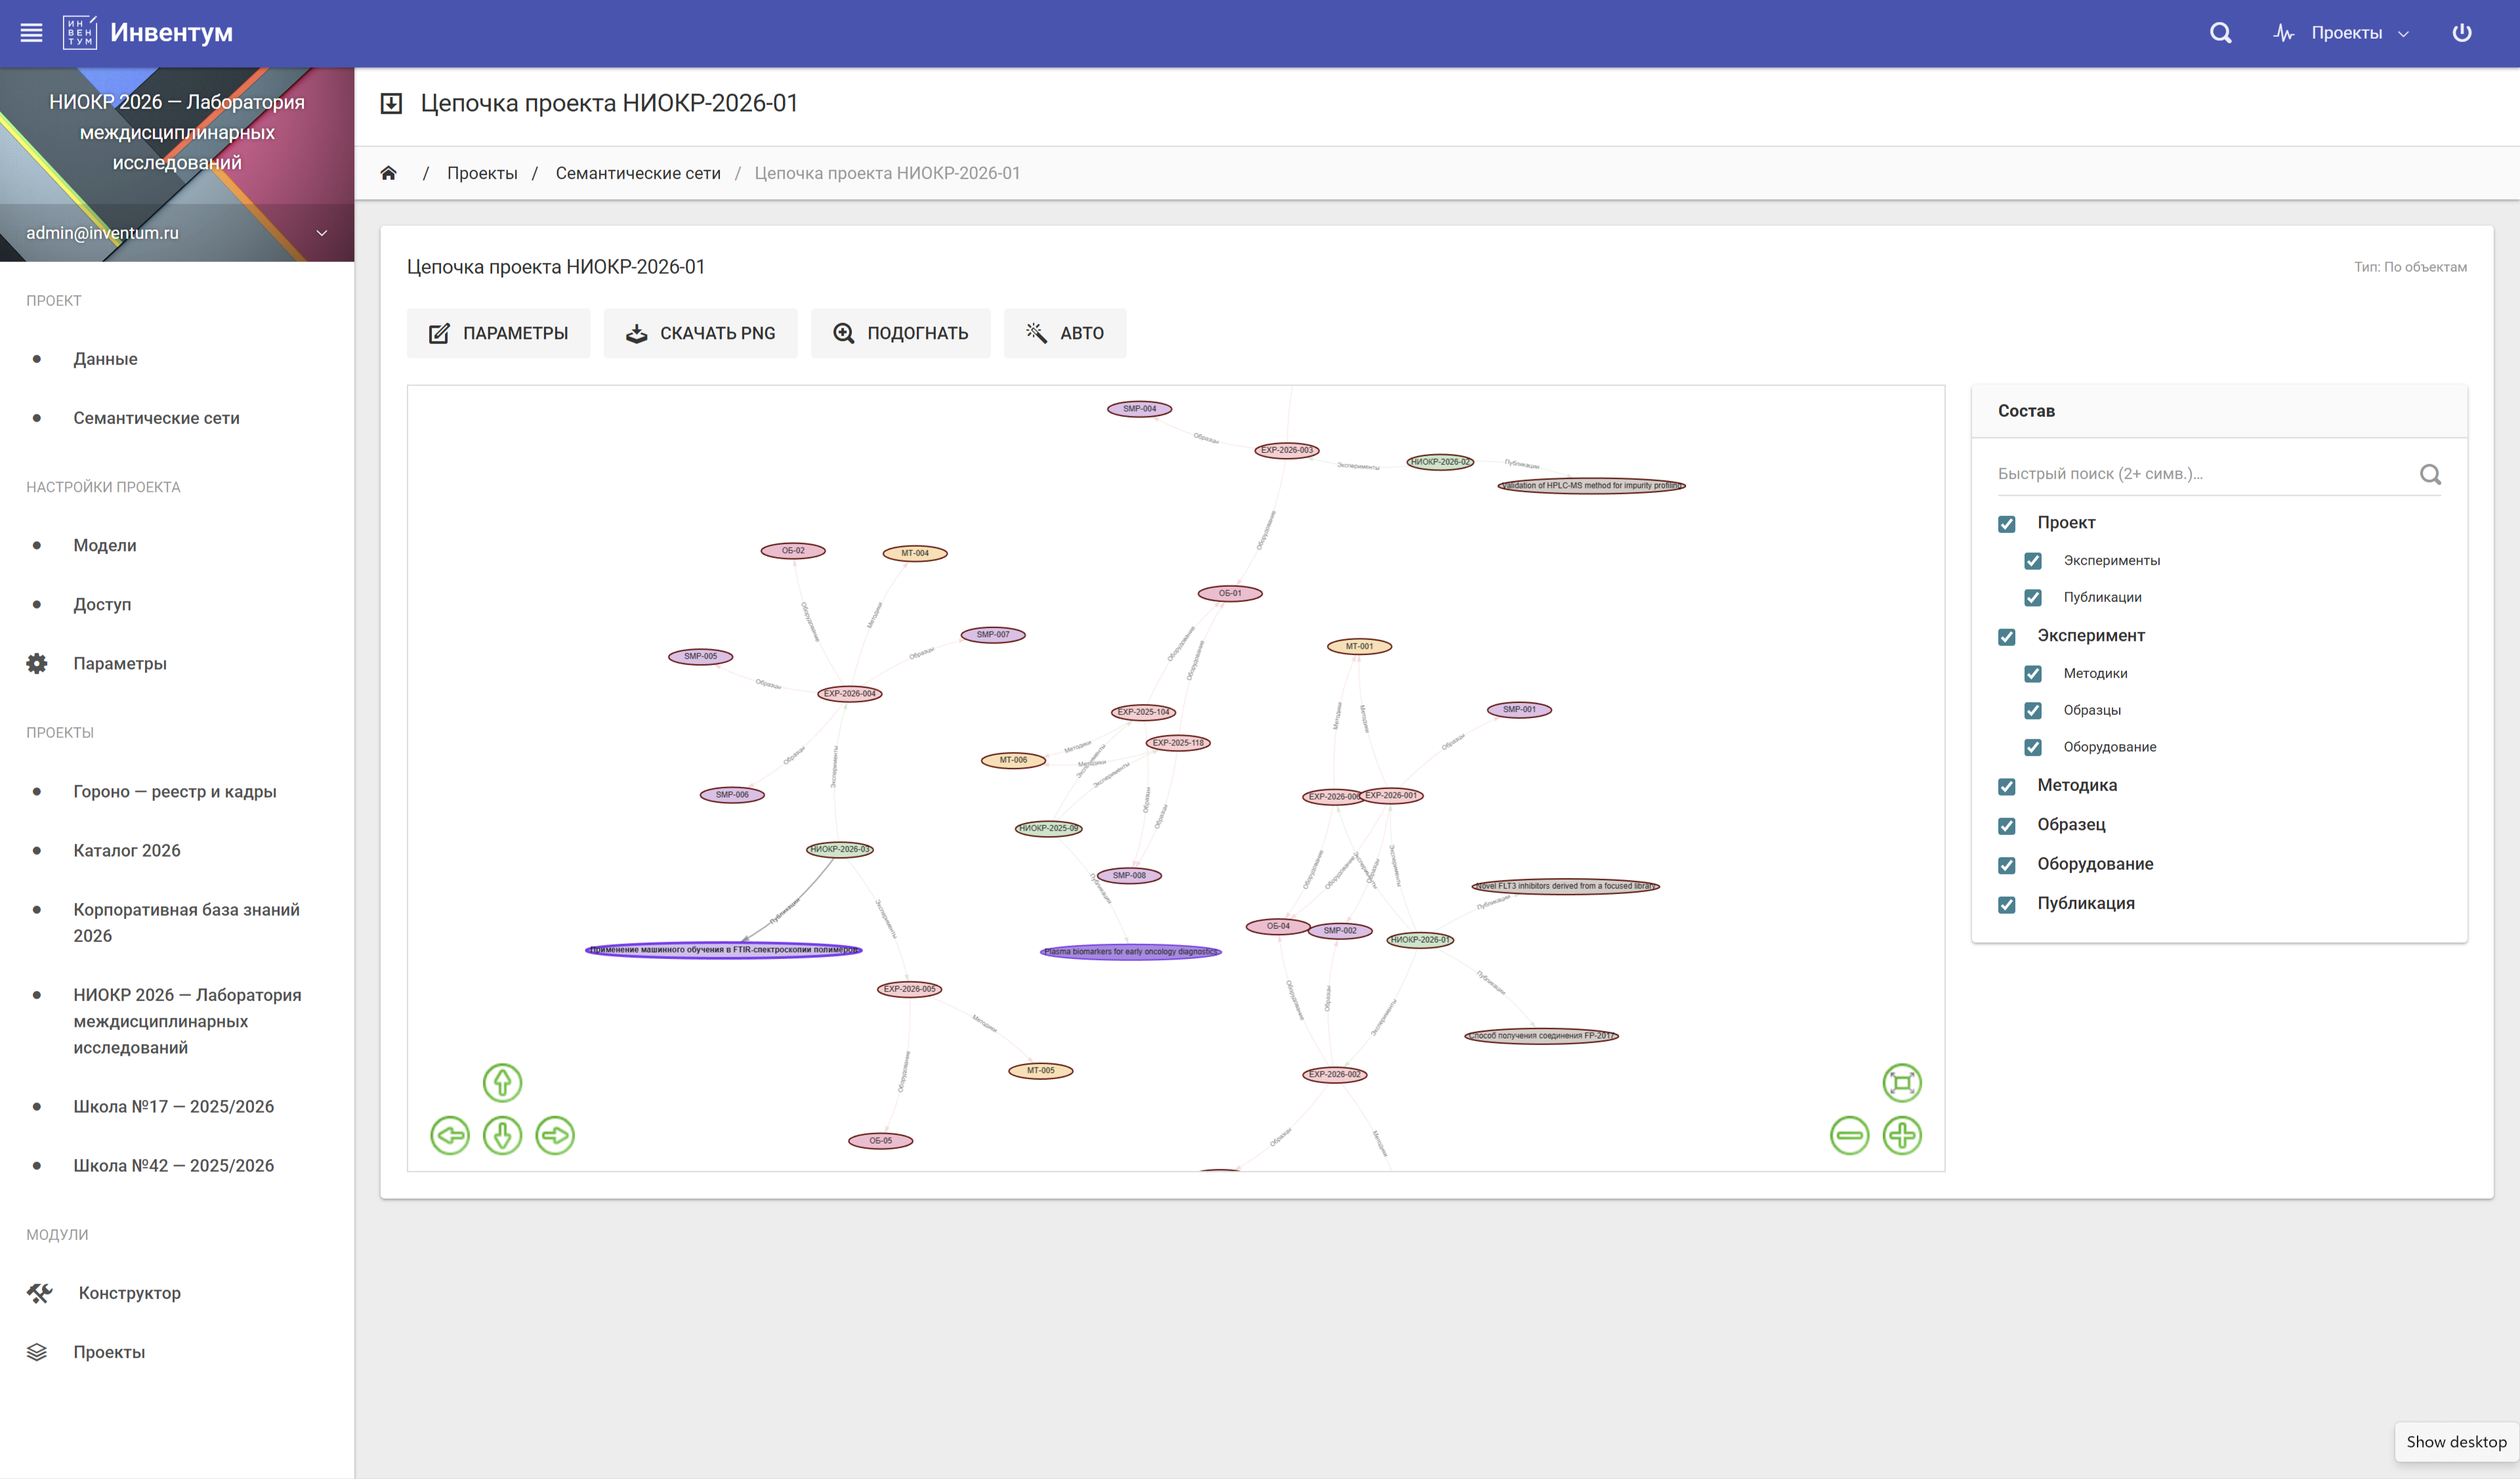The image size is (2520, 1479).
Task: Toggle the Образцы checkbox
Action: pos(2033,710)
